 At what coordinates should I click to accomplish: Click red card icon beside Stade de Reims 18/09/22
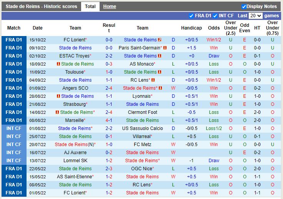(x=58, y=64)
